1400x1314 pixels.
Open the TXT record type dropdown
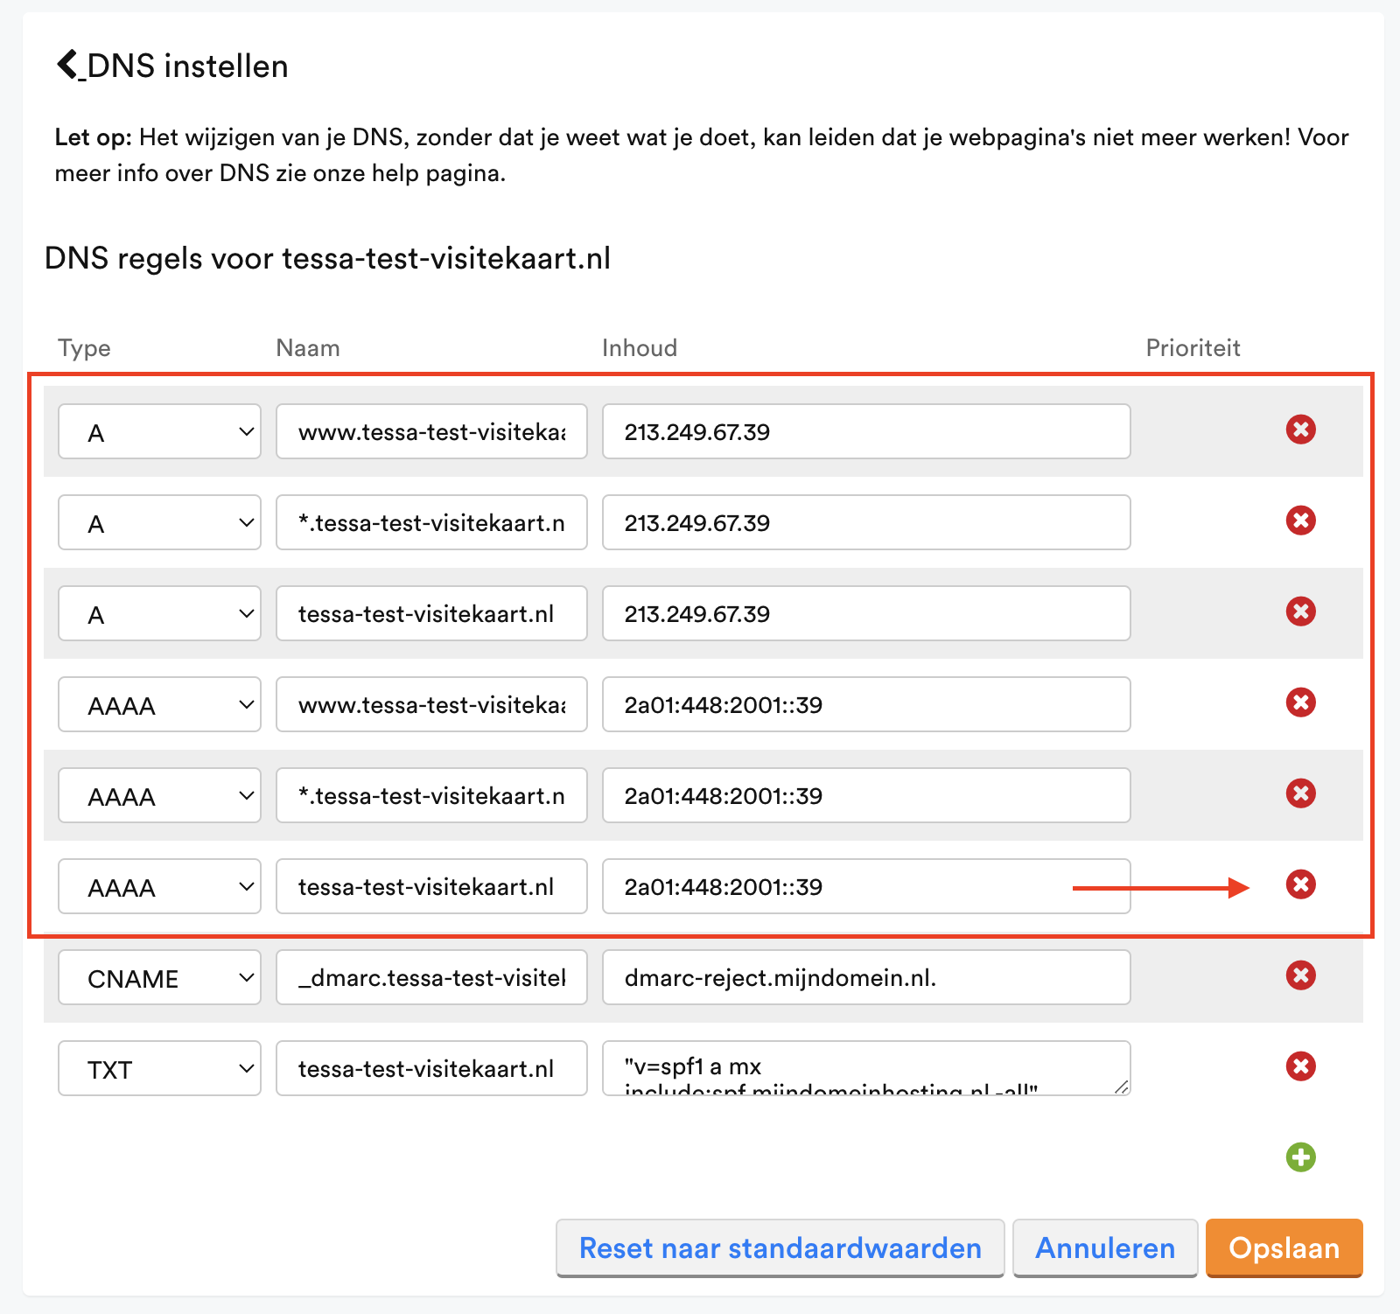point(159,1068)
